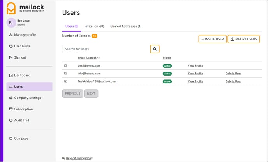Click the envelope icon for TestAdvisor123@outlook.com

click(65, 81)
